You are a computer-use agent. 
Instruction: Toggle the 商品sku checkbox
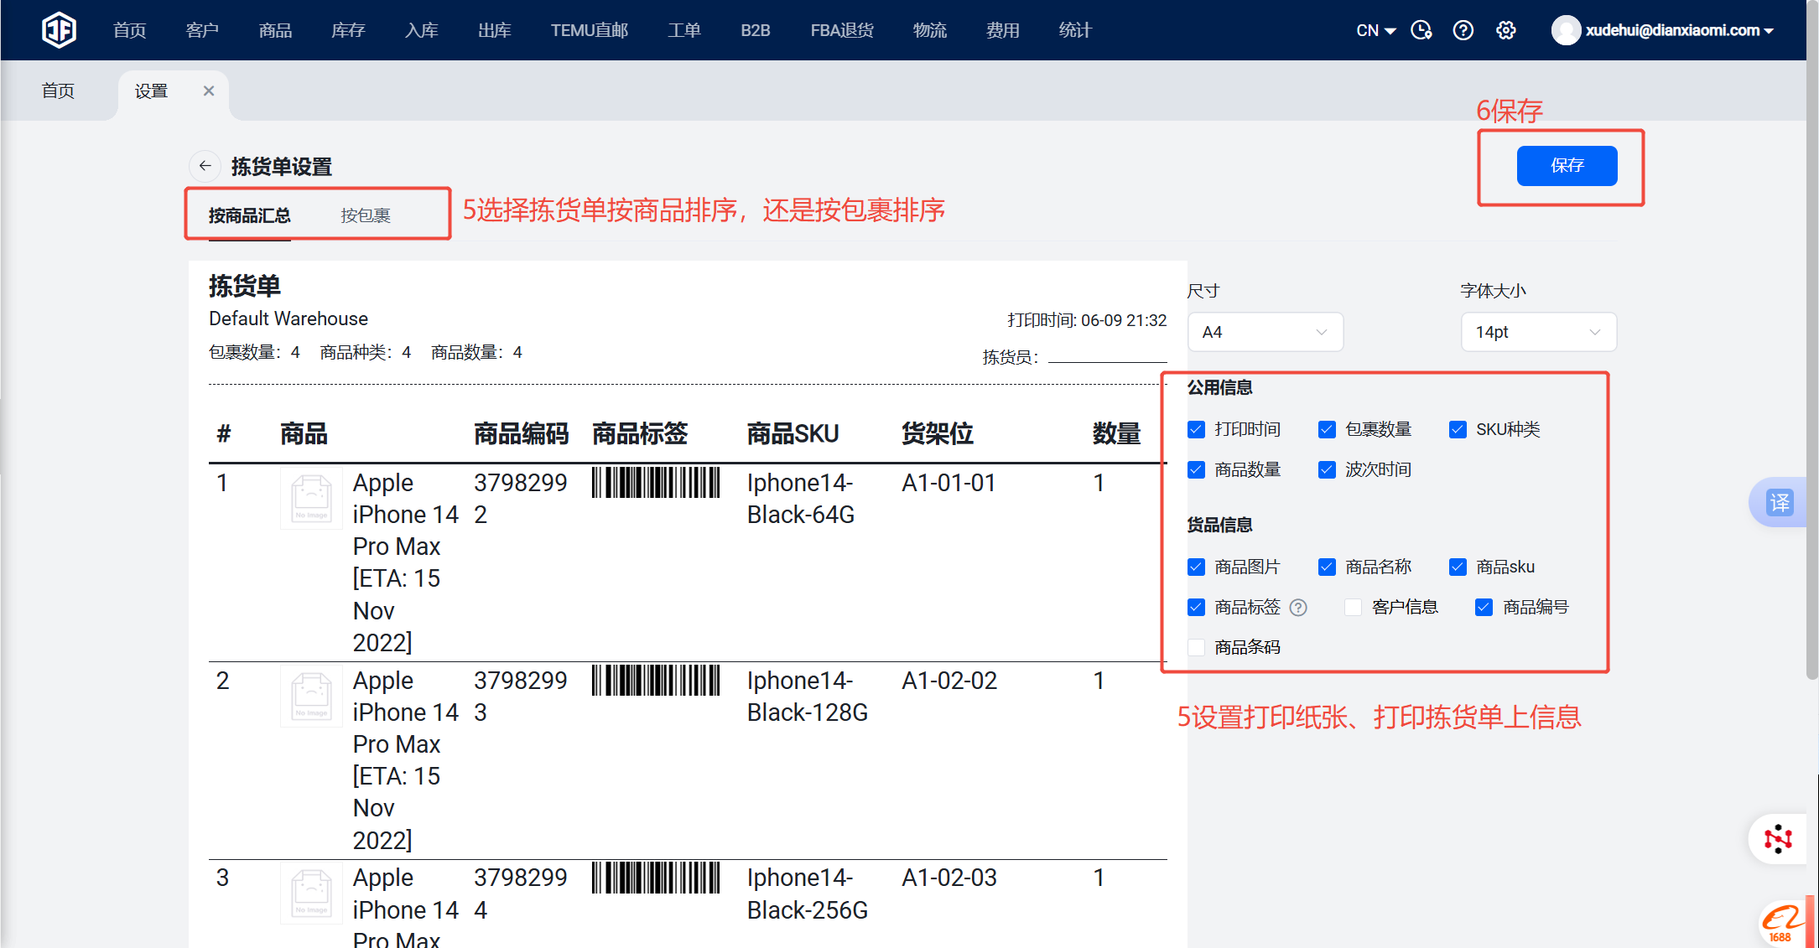(1458, 567)
